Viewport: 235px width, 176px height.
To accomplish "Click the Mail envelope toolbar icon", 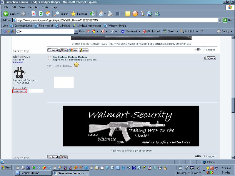I will 101,14.
